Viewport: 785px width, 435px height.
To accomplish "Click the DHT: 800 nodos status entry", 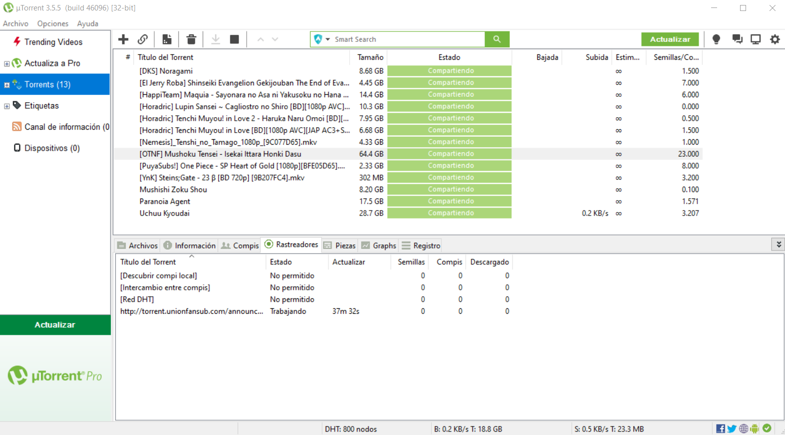I will [351, 429].
